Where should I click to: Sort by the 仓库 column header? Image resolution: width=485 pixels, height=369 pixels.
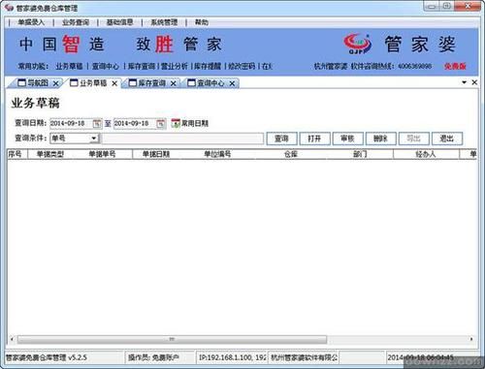[291, 154]
